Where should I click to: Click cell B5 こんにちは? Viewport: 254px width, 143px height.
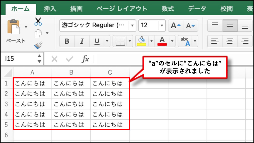pos(71,125)
